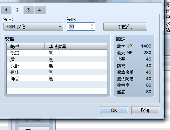Select tab 2

click(x=17, y=10)
